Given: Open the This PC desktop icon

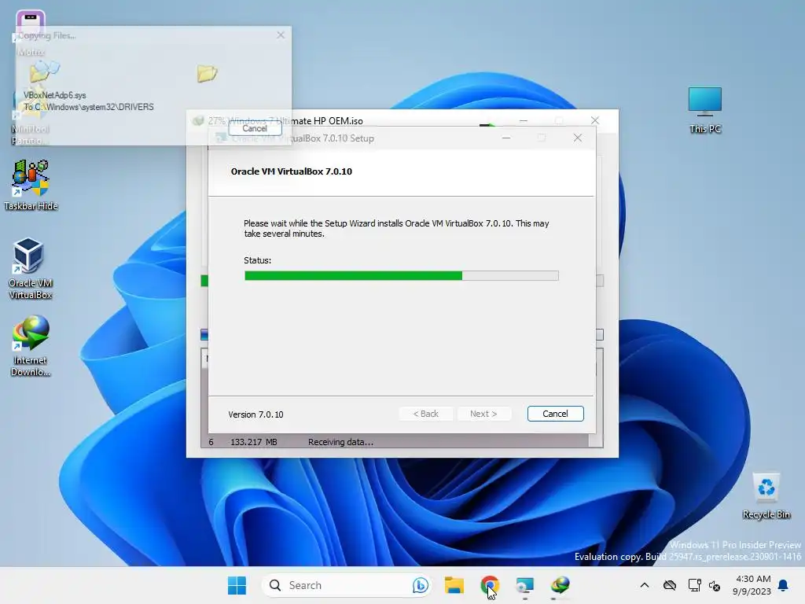Looking at the screenshot, I should [705, 110].
